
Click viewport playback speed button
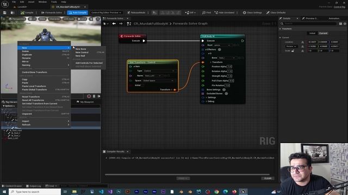pos(82,19)
